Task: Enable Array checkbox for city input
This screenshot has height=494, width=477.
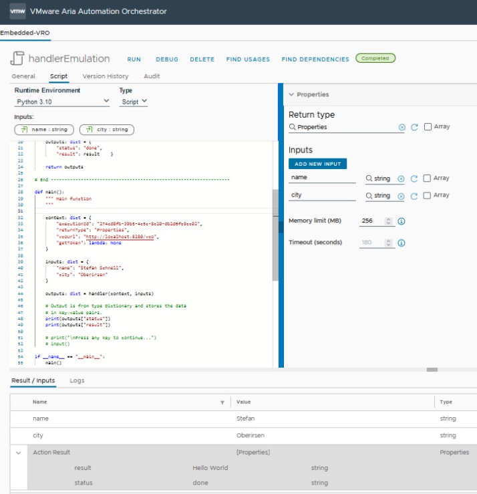Action: coord(427,195)
